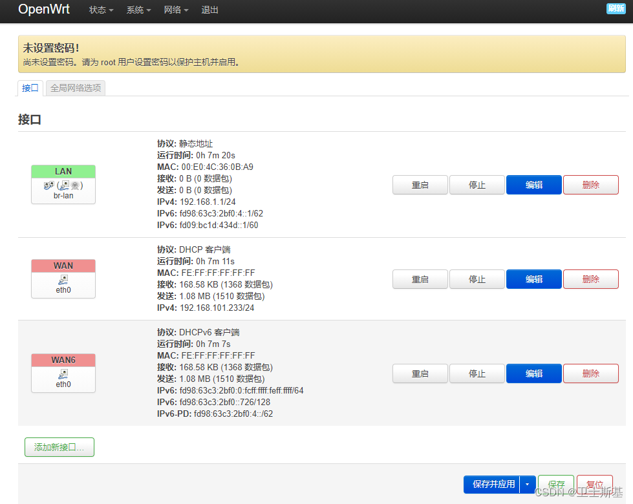This screenshot has height=504, width=633.
Task: Edit the WAN interface
Action: point(533,279)
